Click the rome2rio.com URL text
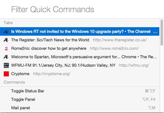The height and width of the screenshot is (113, 164). click(114, 49)
